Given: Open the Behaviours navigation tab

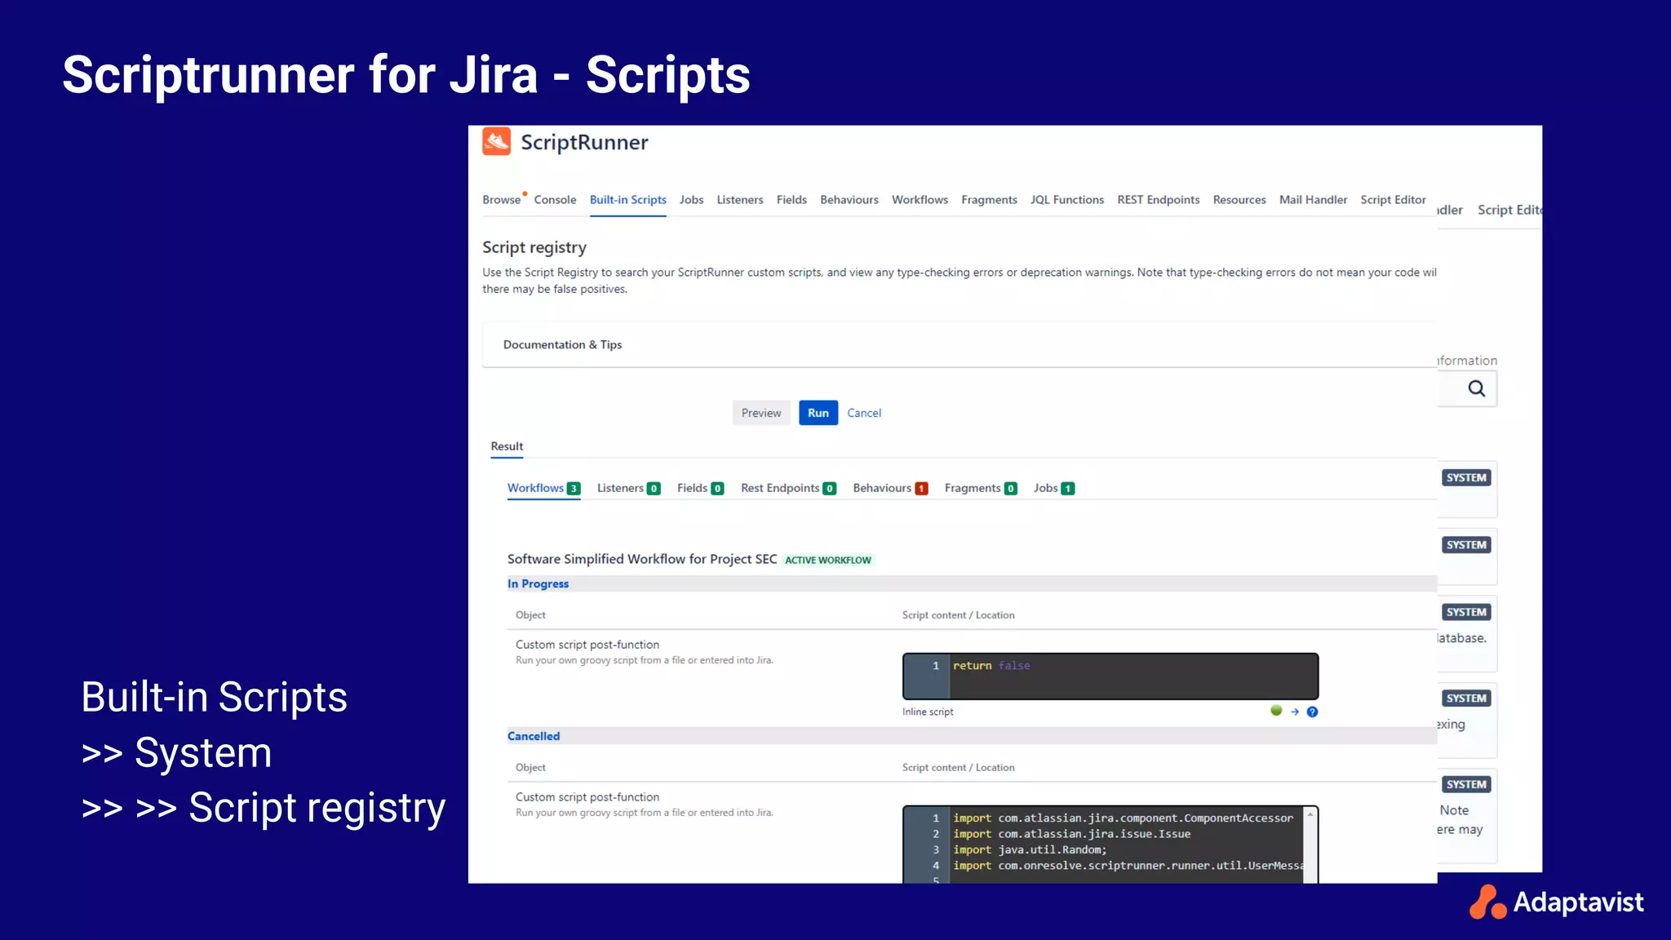Looking at the screenshot, I should coord(849,200).
